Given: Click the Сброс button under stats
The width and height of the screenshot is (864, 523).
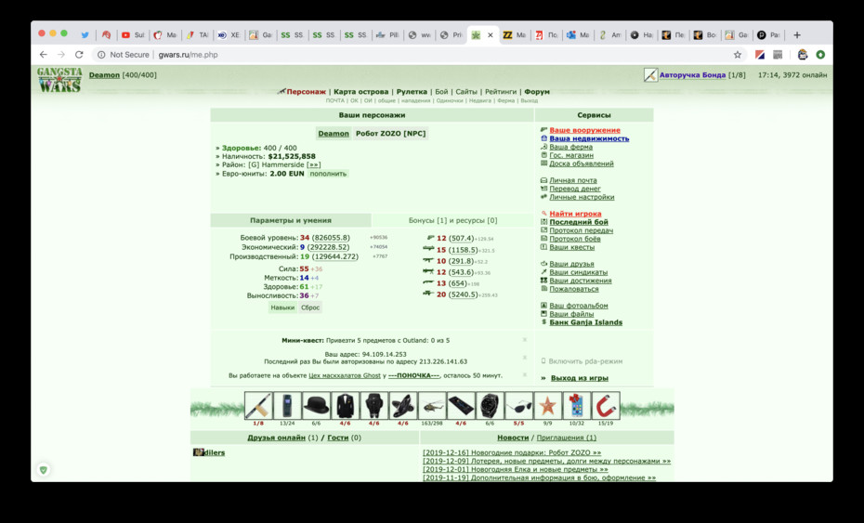Looking at the screenshot, I should 310,307.
